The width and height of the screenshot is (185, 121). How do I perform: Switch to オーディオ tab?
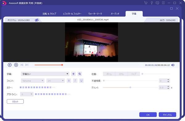115,14
